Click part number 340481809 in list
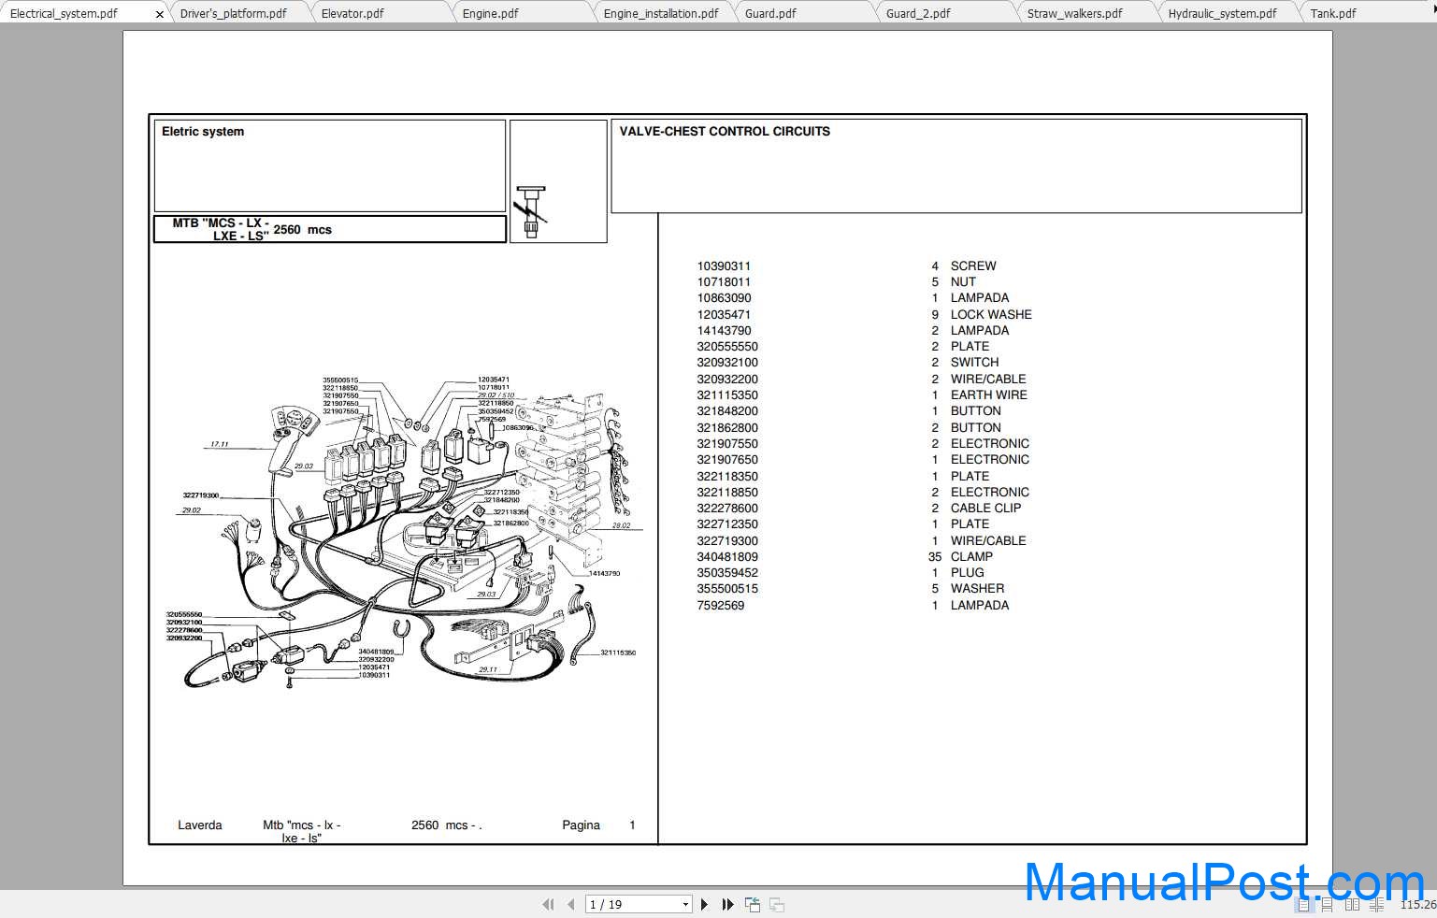The image size is (1437, 918). (x=727, y=557)
